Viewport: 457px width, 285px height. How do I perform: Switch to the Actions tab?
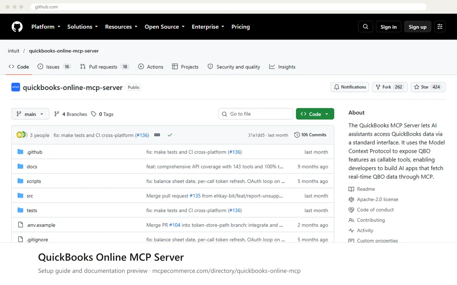point(151,67)
